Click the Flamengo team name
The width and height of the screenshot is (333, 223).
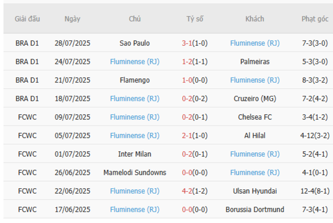(135, 80)
